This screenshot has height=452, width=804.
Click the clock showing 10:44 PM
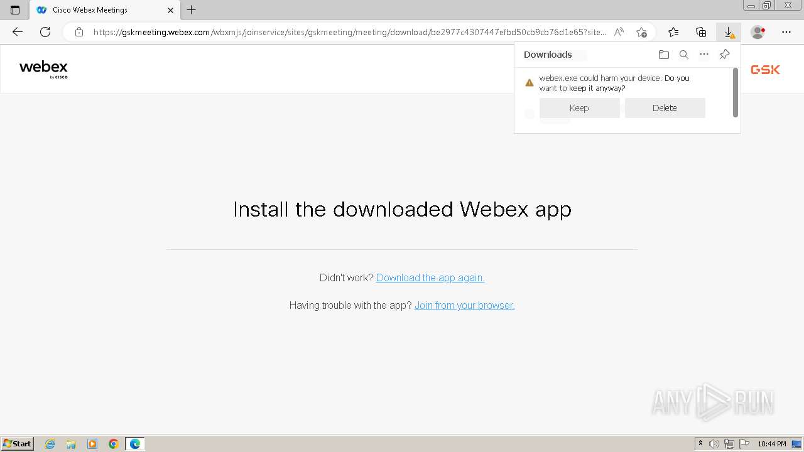click(772, 444)
